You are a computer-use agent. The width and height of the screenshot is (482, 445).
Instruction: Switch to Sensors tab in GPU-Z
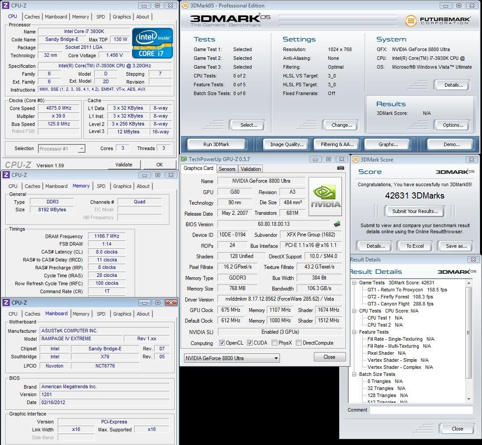coord(227,169)
